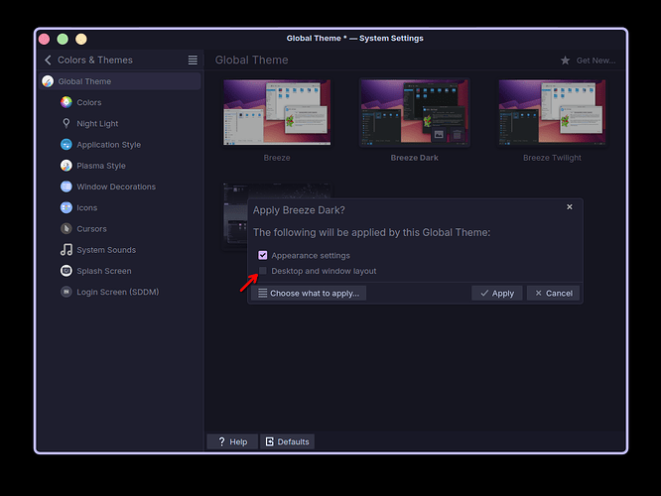Close the Apply Breeze Dark dialog with X
This screenshot has height=496, width=661.
pyautogui.click(x=570, y=207)
